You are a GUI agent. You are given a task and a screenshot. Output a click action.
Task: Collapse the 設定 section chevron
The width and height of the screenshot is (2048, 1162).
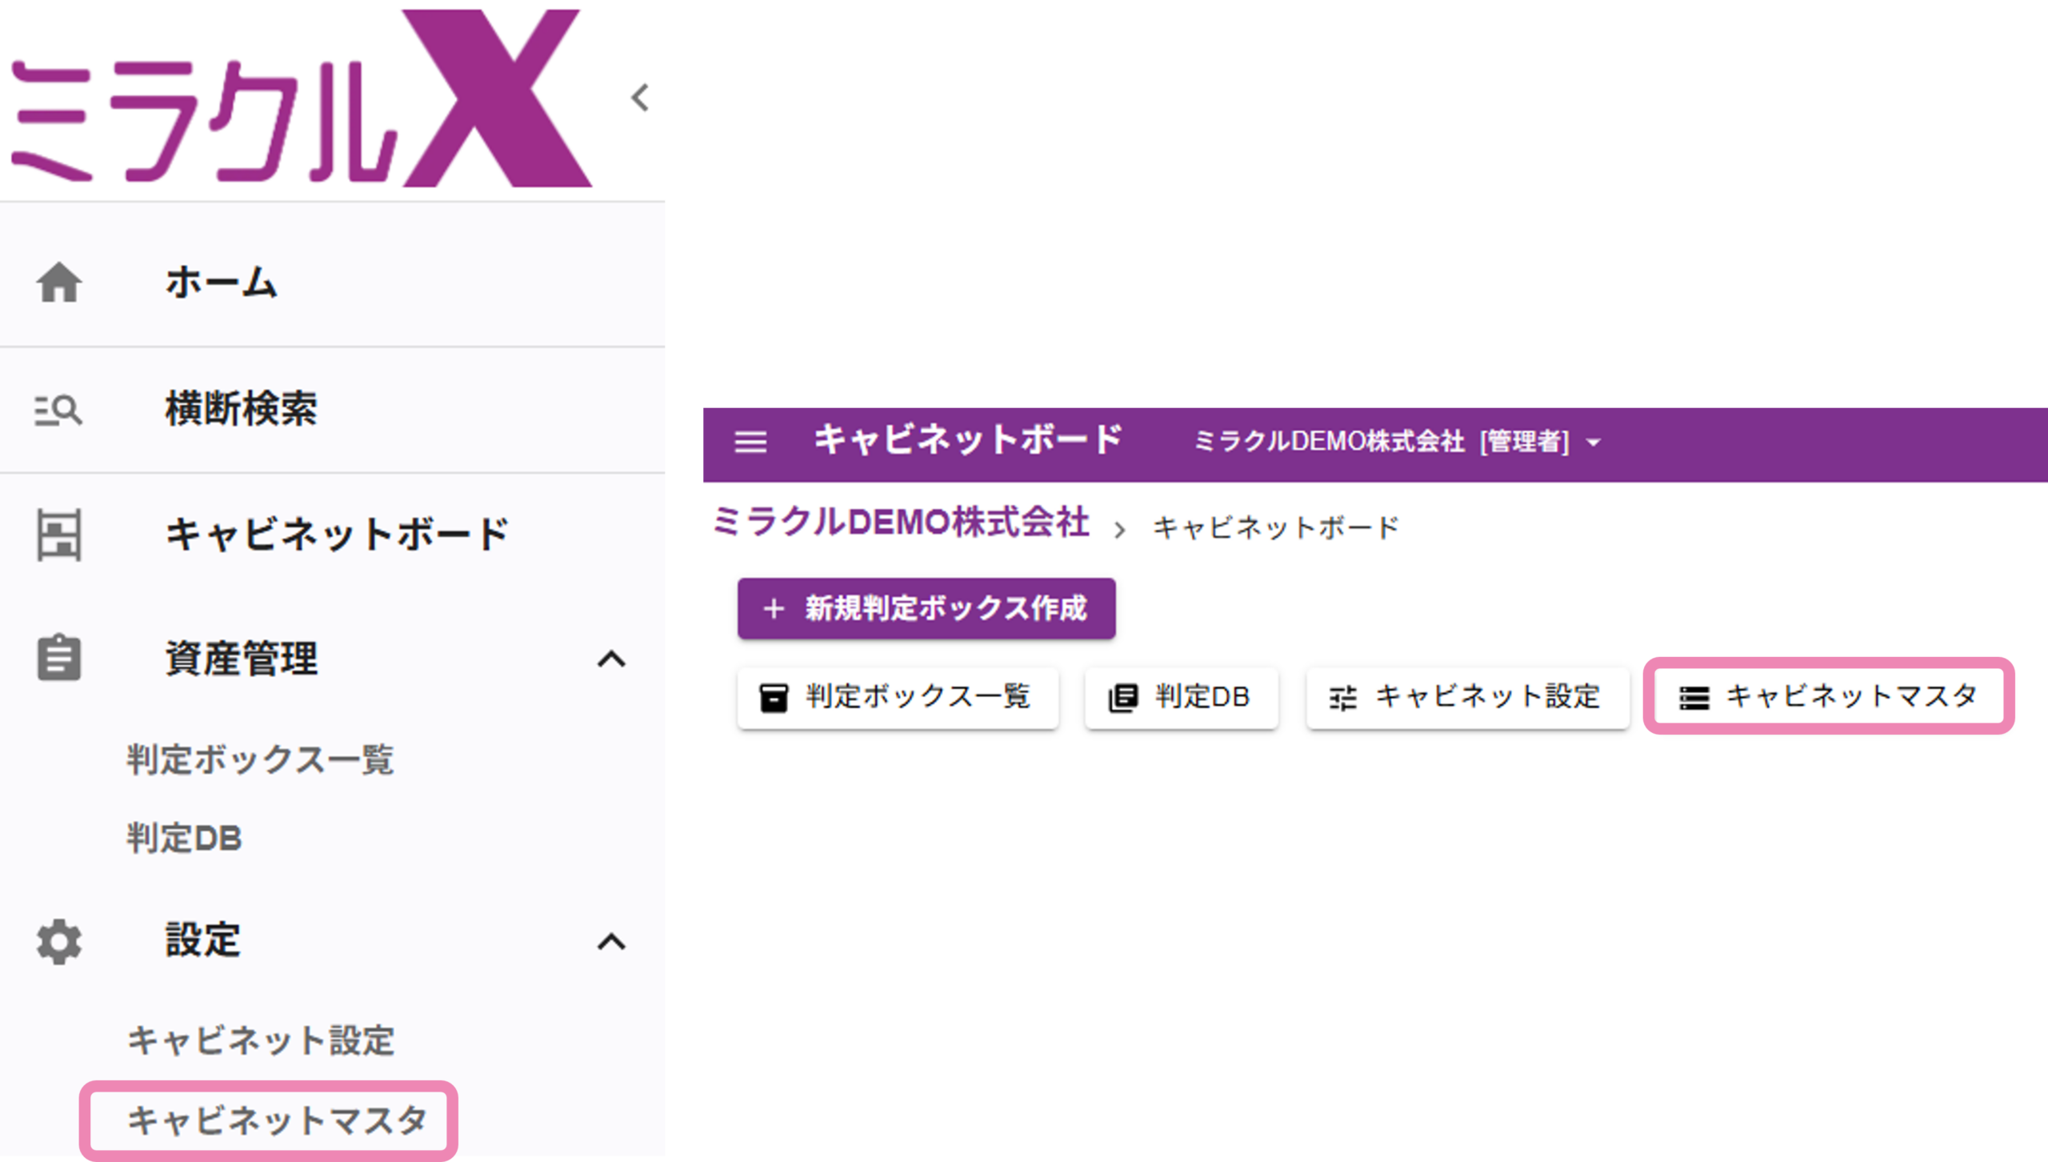click(x=612, y=942)
